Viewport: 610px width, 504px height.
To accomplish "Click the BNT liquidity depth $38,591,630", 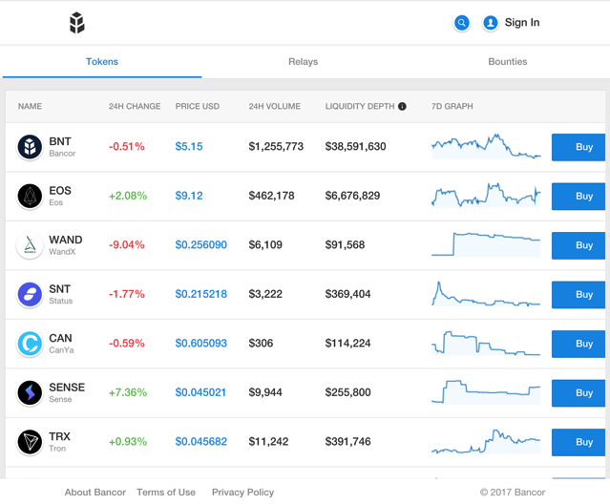I will pyautogui.click(x=355, y=147).
